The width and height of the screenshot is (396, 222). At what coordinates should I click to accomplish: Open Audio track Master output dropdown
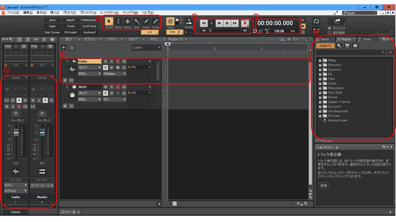[x=115, y=74]
